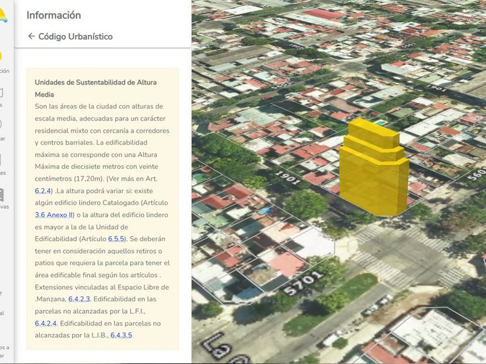Select the yellow Información icon in the sidebar

pyautogui.click(x=2, y=57)
